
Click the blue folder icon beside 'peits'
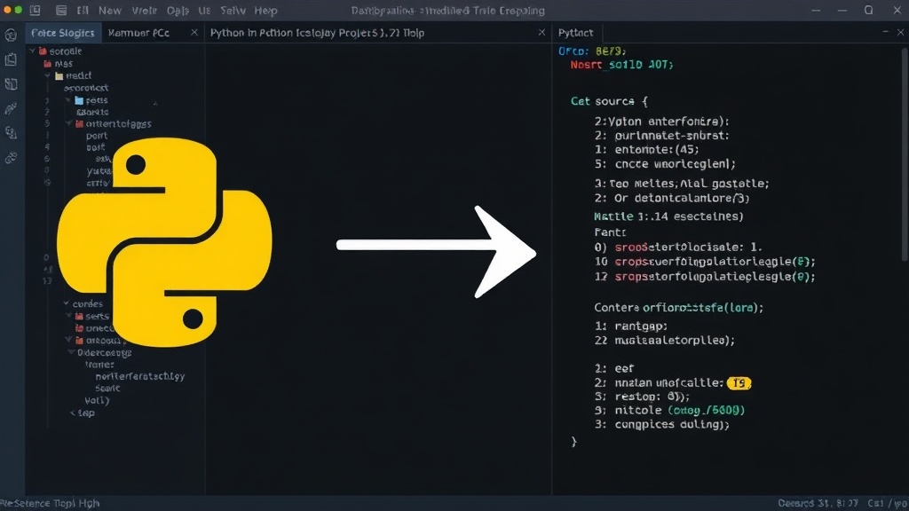(79, 100)
